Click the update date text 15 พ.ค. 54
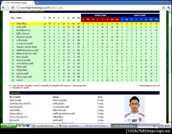Image resolution: width=172 pixels, height=134 pixels. pyautogui.click(x=149, y=86)
